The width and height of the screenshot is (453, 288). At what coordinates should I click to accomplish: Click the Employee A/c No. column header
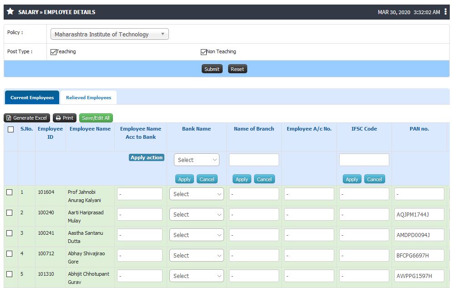point(309,129)
